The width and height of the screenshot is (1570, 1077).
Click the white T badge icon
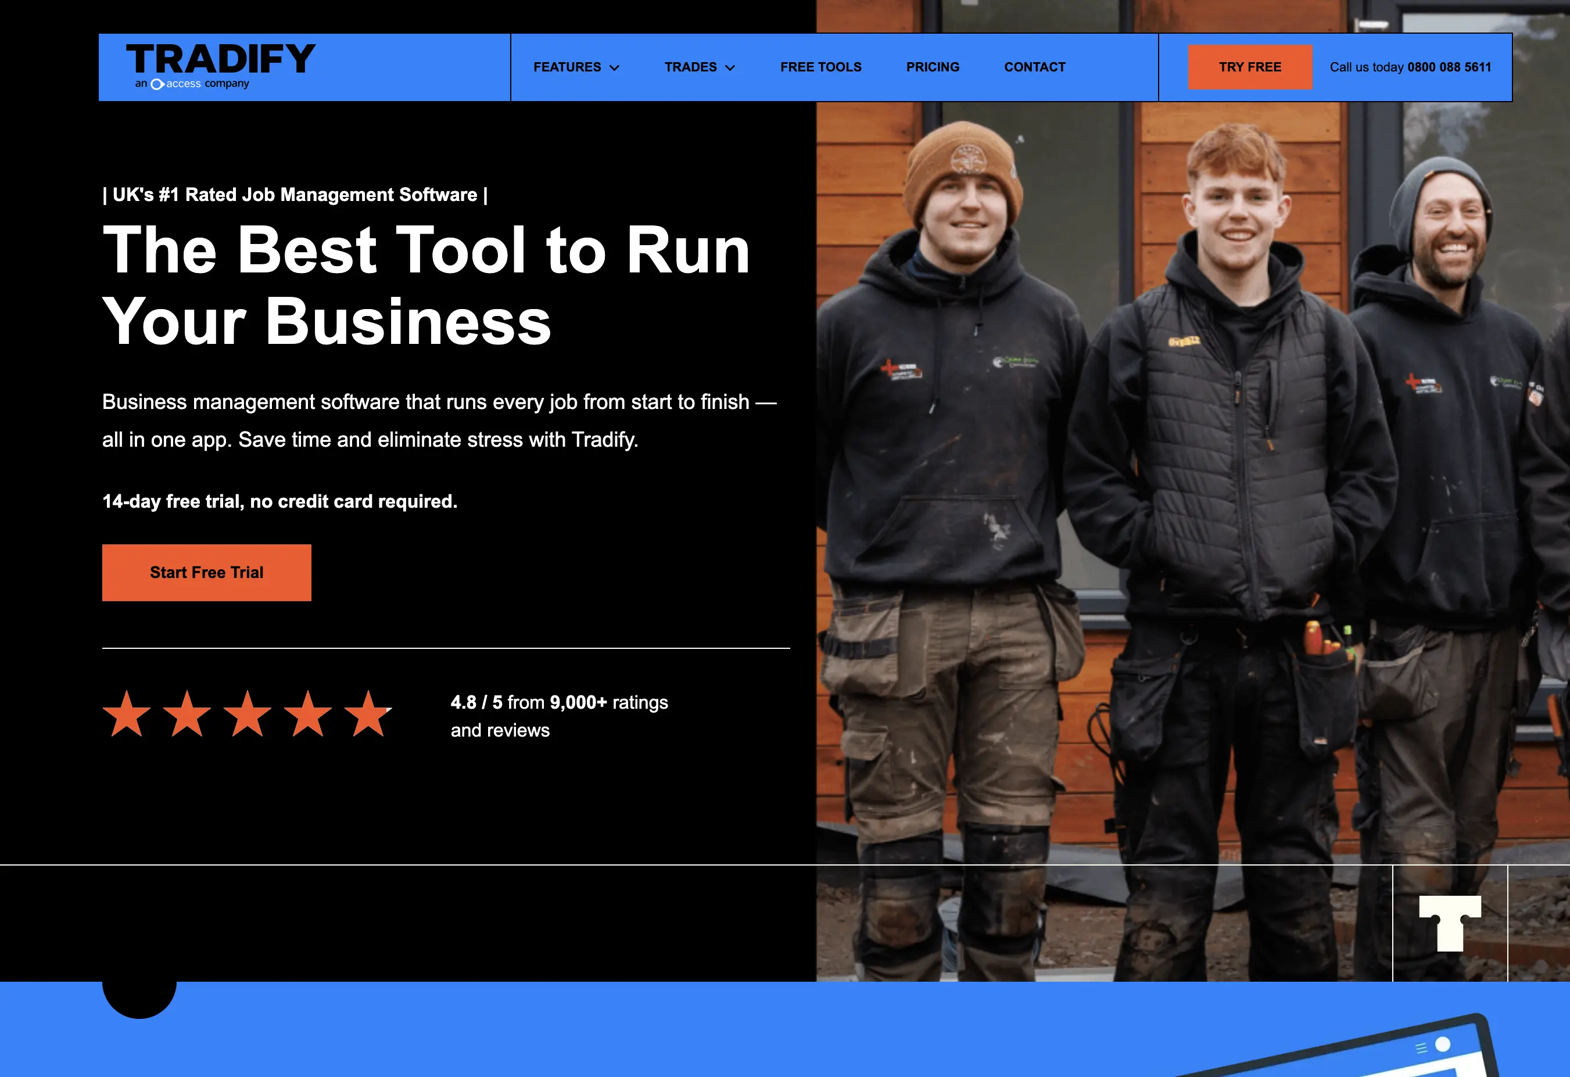(x=1450, y=923)
